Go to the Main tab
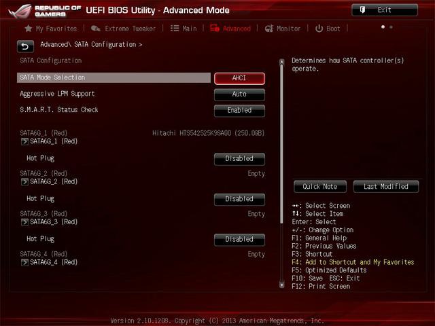Image resolution: width=435 pixels, height=326 pixels. click(183, 29)
